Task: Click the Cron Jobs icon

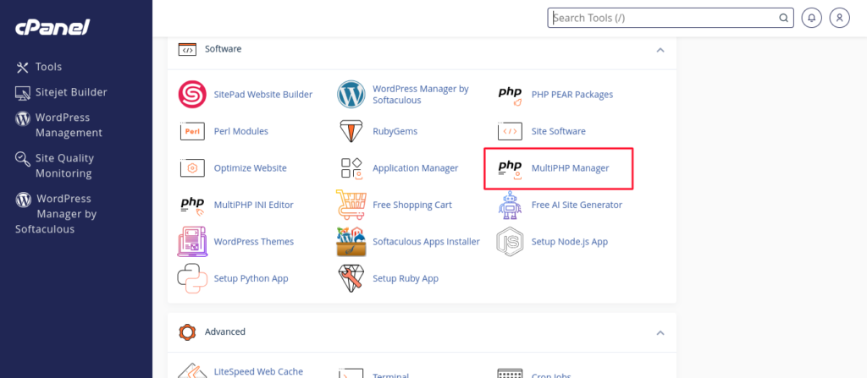Action: (510, 373)
